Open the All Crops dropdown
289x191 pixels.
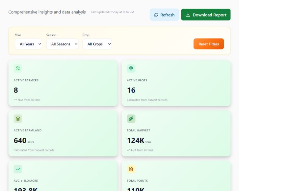tap(97, 44)
